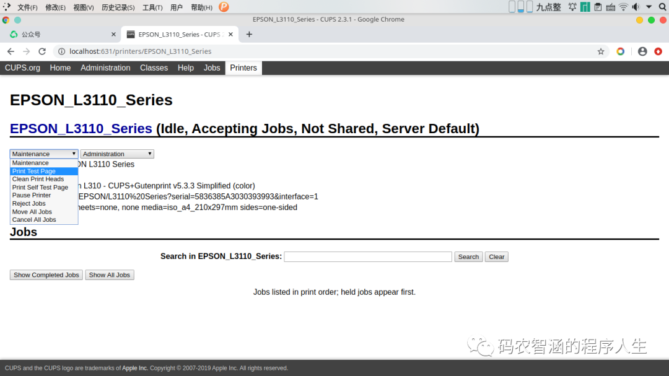
Task: Open the 历史记录(S) menu
Action: tap(118, 7)
